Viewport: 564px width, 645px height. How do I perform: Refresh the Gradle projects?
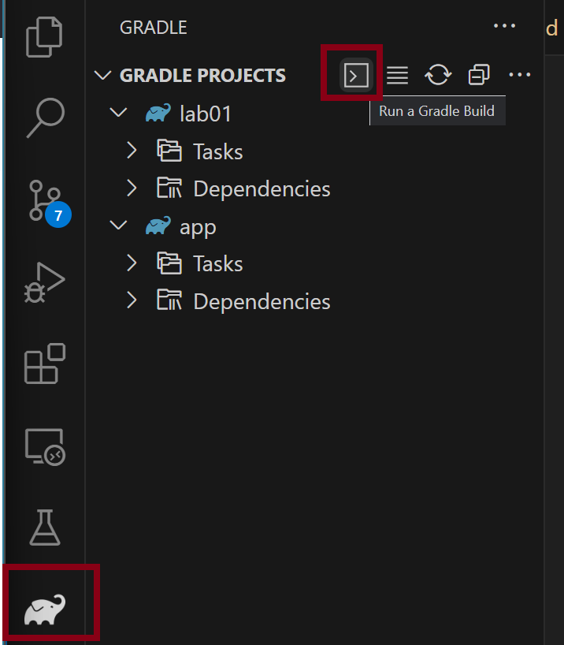point(438,76)
